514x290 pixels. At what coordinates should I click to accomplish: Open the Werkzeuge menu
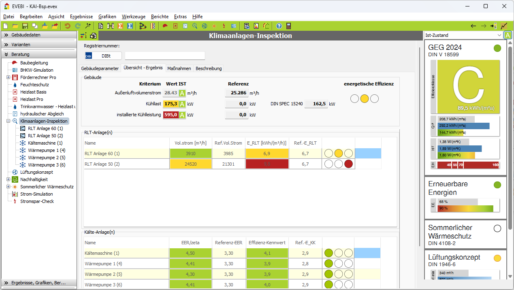click(134, 17)
